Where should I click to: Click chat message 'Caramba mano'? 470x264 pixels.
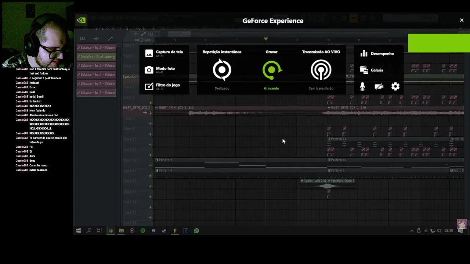[38, 165]
